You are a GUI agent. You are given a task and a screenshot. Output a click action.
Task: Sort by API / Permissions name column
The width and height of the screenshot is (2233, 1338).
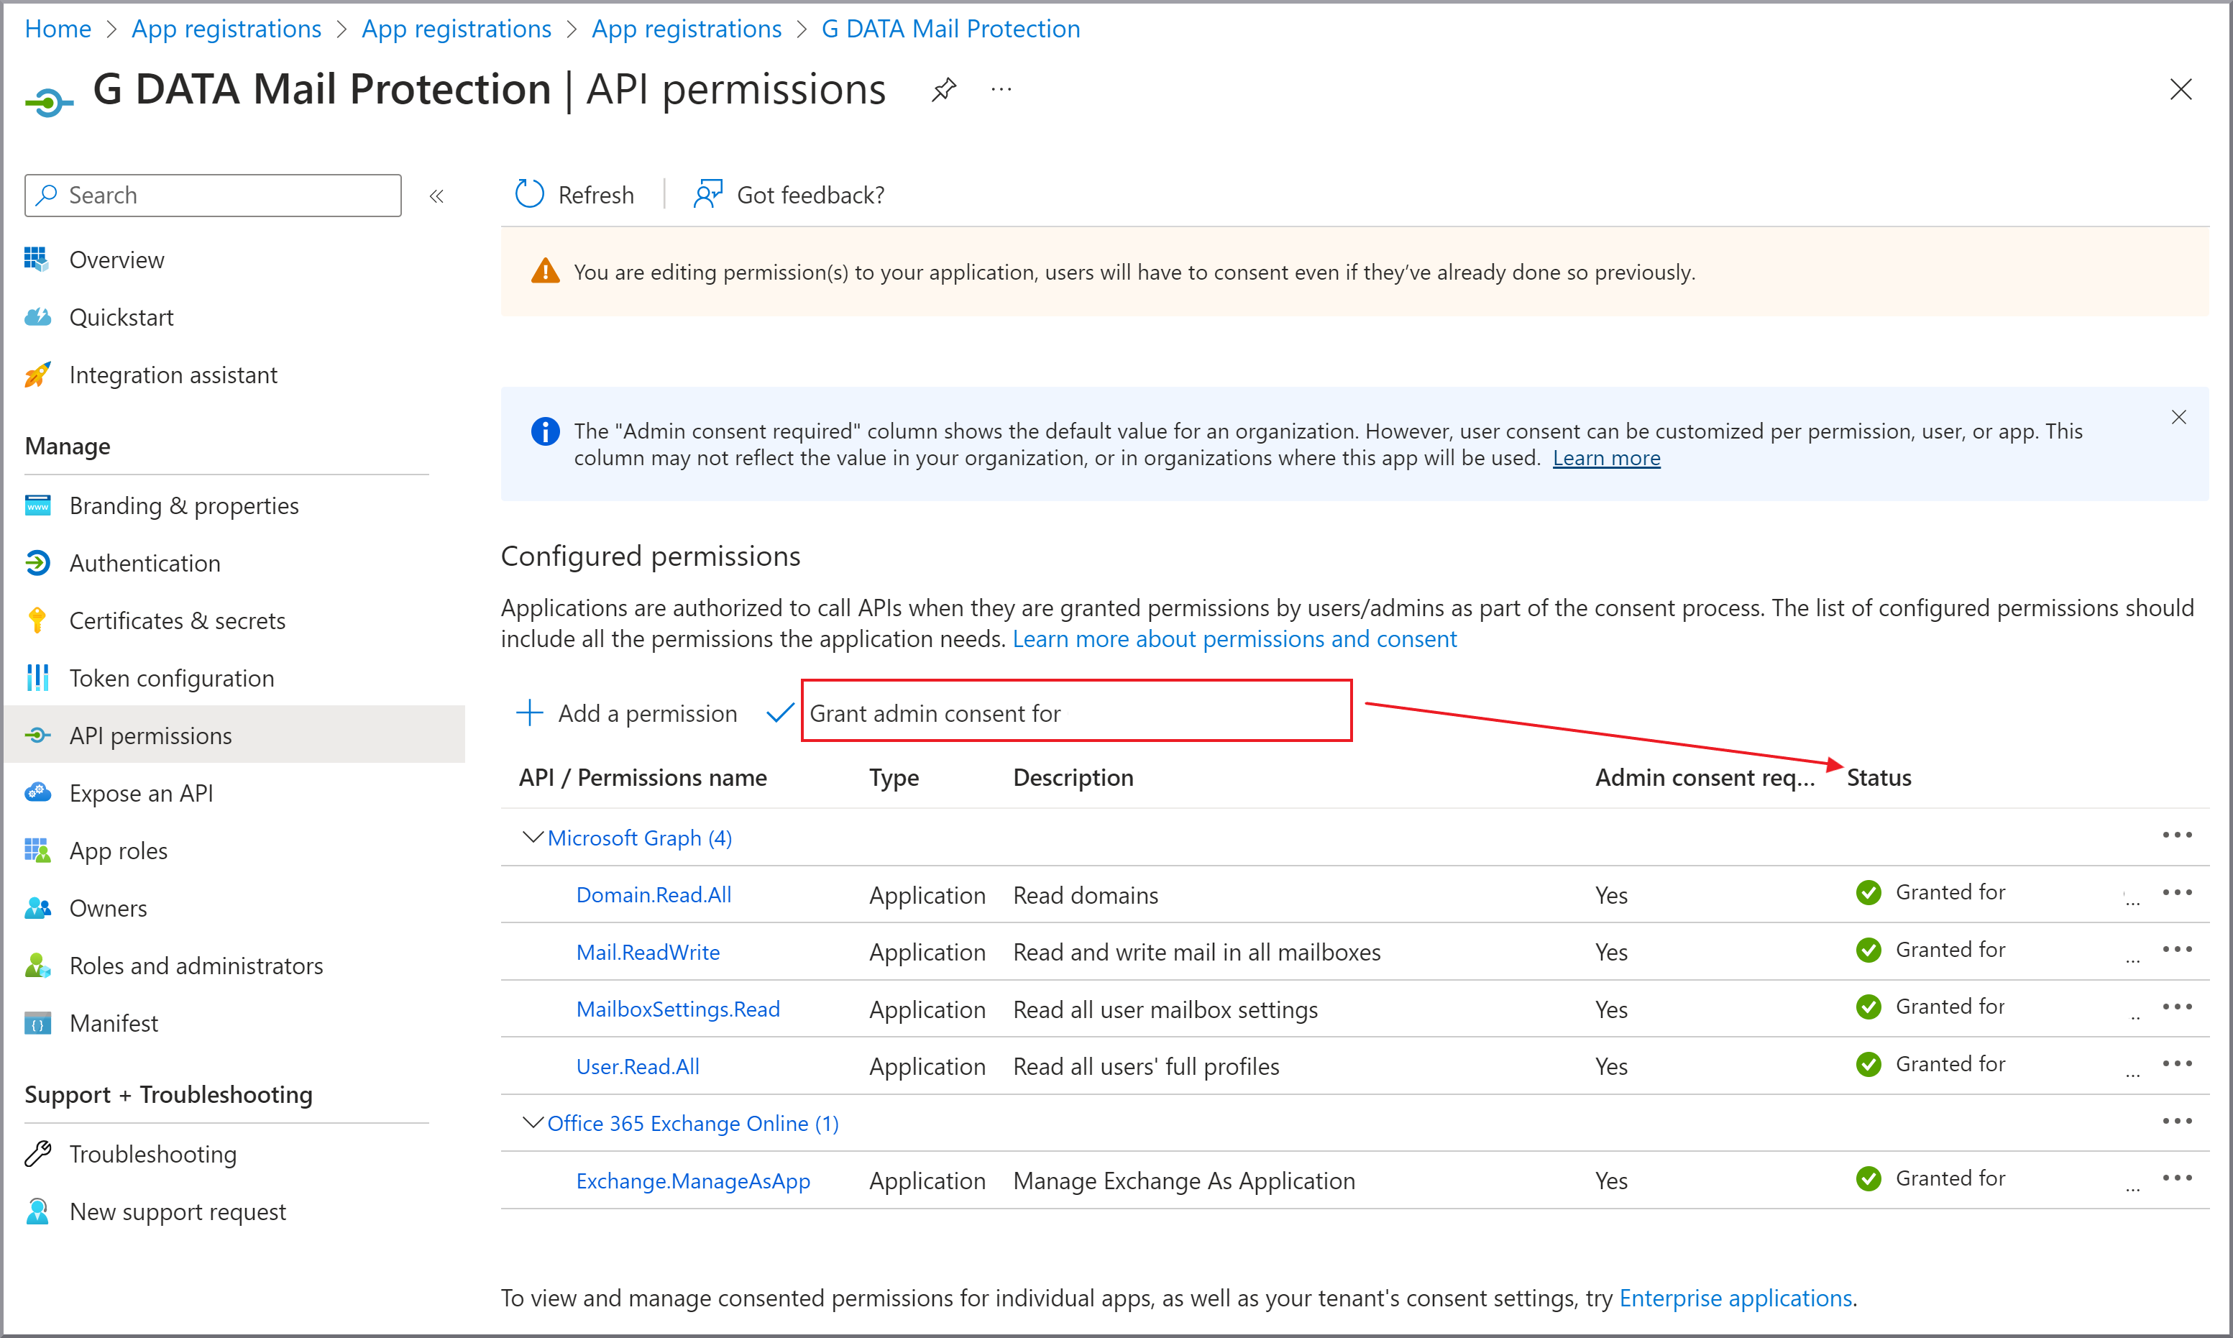pyautogui.click(x=643, y=777)
